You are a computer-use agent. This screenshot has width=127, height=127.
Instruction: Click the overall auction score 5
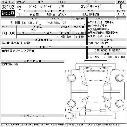pyautogui.click(x=121, y=7)
